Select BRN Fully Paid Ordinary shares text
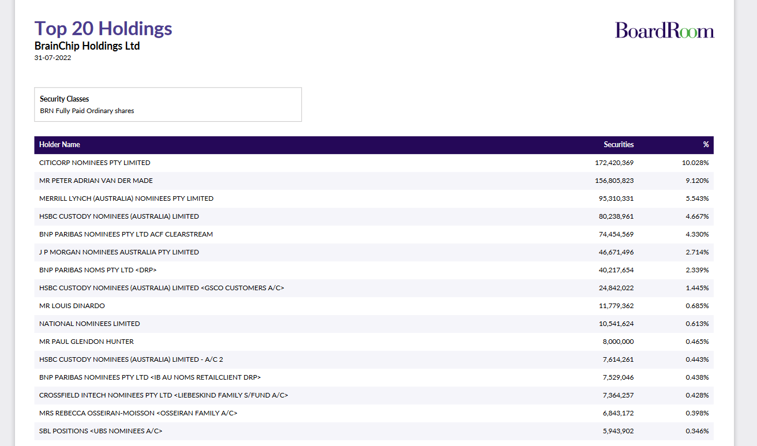Image resolution: width=757 pixels, height=446 pixels. pos(87,111)
